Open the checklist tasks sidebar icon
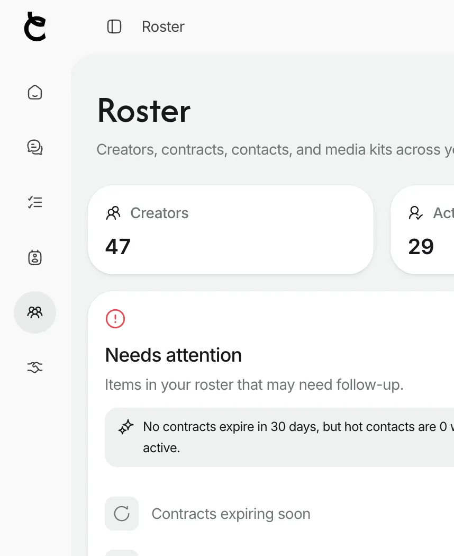This screenshot has width=454, height=556. pyautogui.click(x=35, y=202)
